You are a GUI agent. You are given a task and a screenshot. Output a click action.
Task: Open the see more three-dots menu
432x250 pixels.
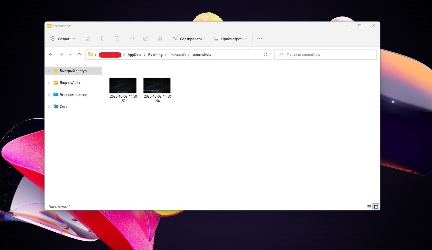click(260, 39)
